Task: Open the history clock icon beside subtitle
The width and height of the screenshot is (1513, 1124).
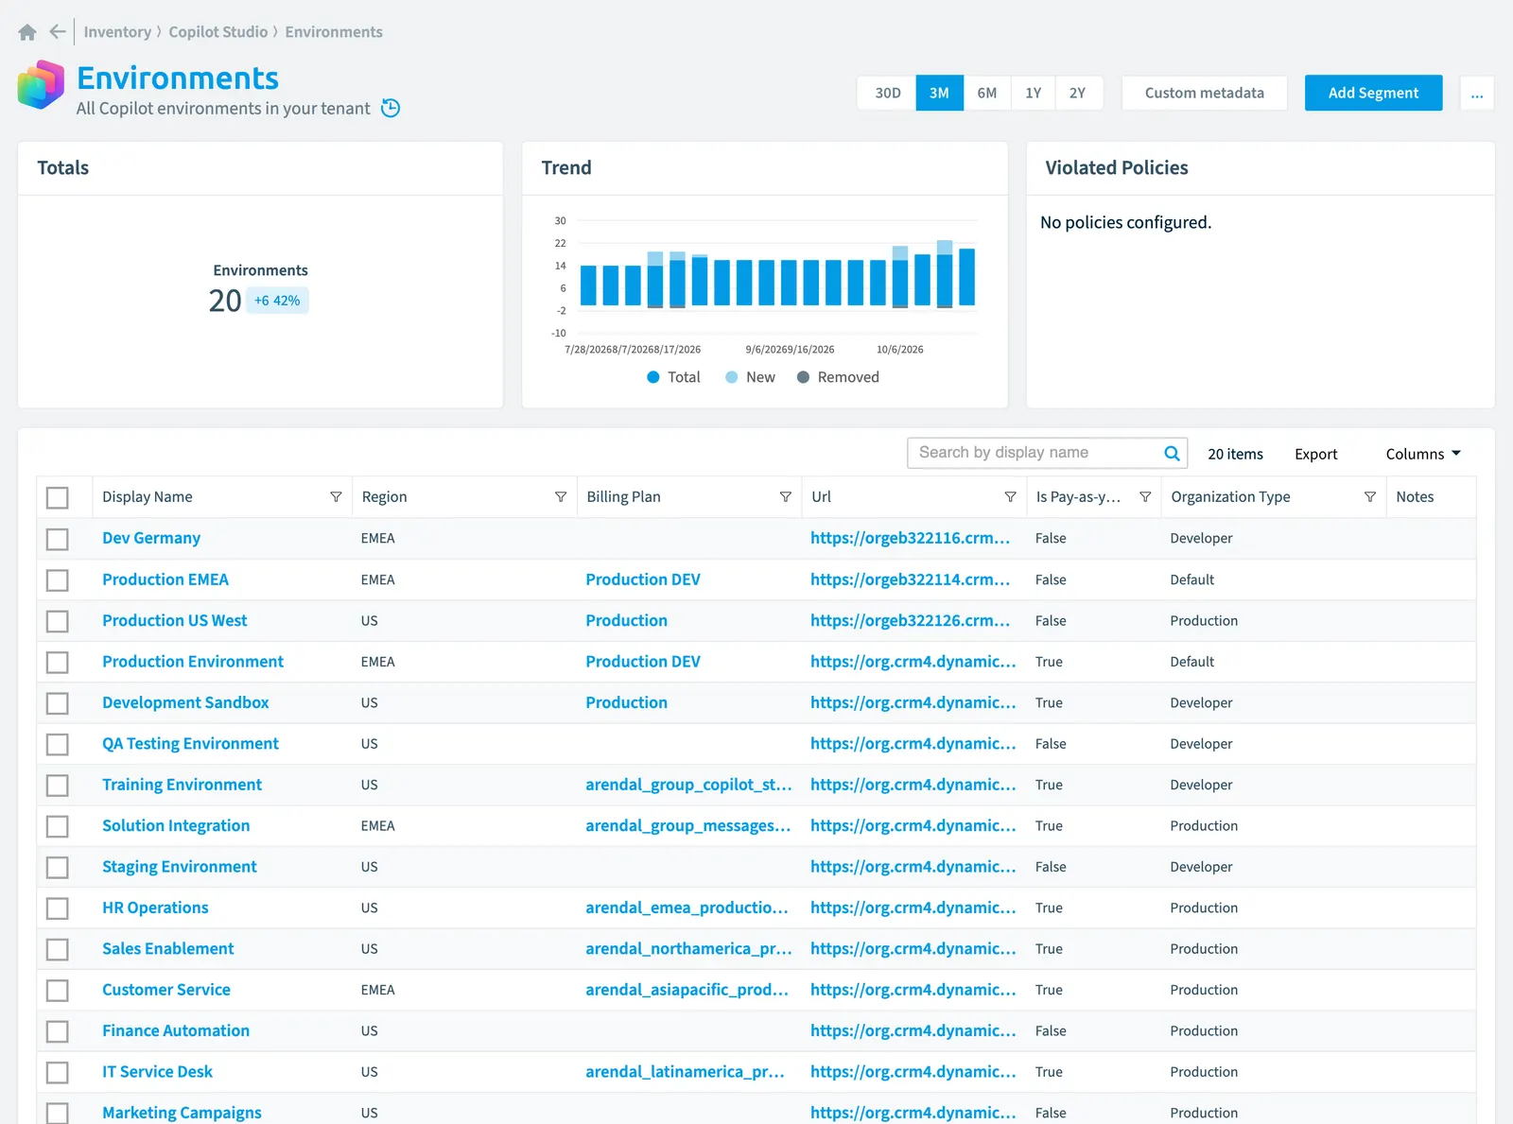Action: [391, 108]
